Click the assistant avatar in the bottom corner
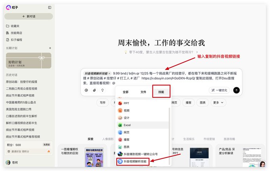Screen dimensions: 270x171 point(262,164)
